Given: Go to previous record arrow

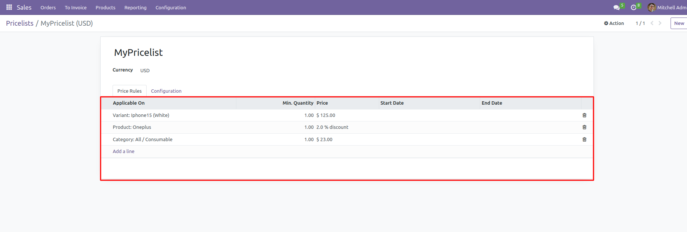Looking at the screenshot, I should [652, 23].
